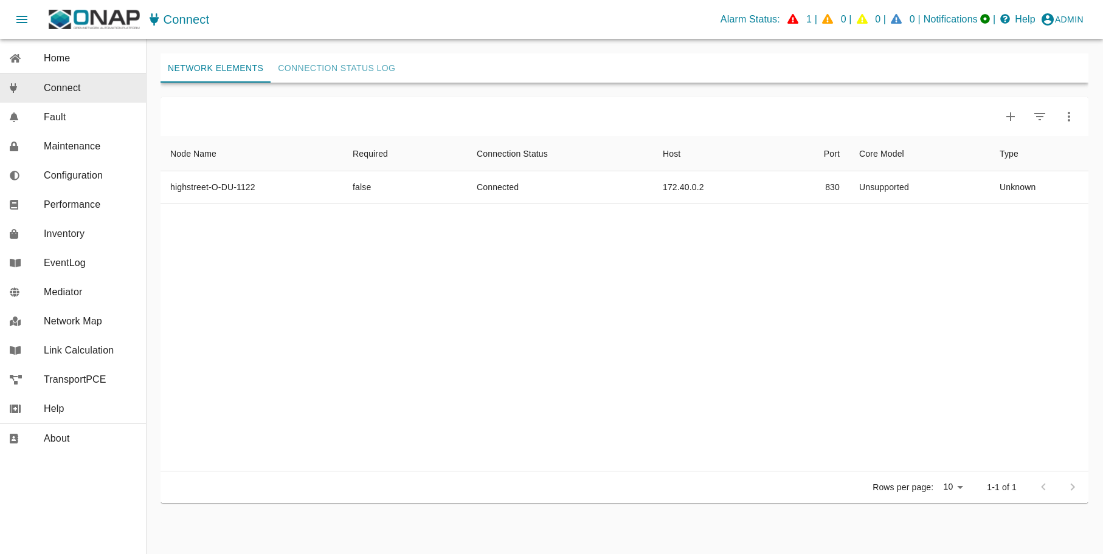Open Help link in top bar
Viewport: 1103px width, 554px height.
click(x=1018, y=19)
